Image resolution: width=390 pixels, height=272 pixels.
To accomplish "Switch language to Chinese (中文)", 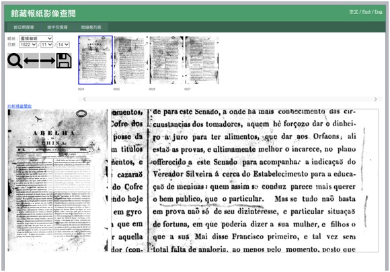I will point(354,11).
